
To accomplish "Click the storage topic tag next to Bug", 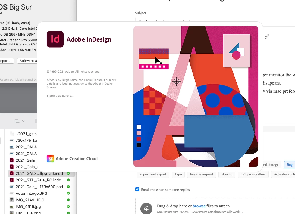I will pyautogui.click(x=272, y=165).
